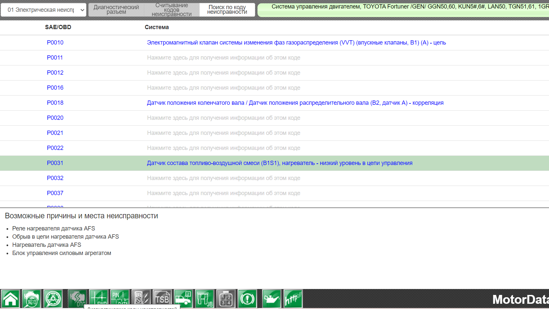Open the P0018 sensor correlation description link
The width and height of the screenshot is (549, 309).
(x=295, y=103)
